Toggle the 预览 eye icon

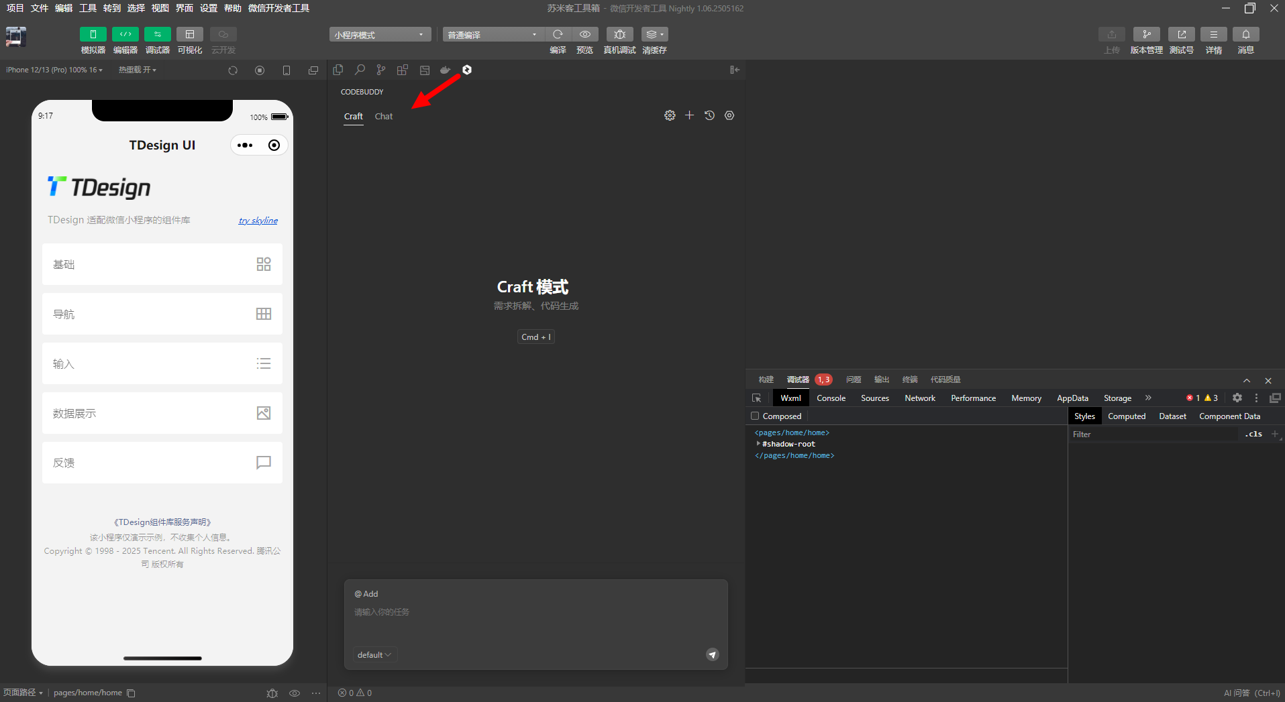[x=584, y=34]
